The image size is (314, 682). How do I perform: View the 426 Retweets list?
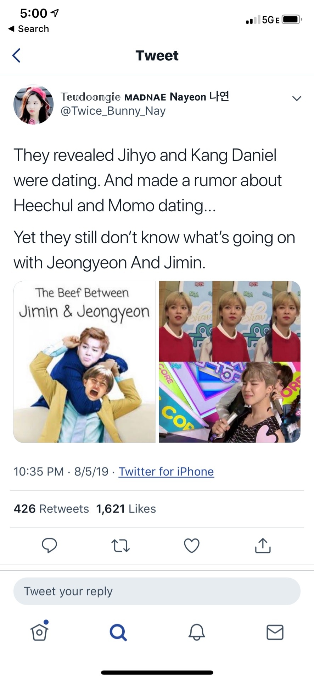[x=51, y=509]
